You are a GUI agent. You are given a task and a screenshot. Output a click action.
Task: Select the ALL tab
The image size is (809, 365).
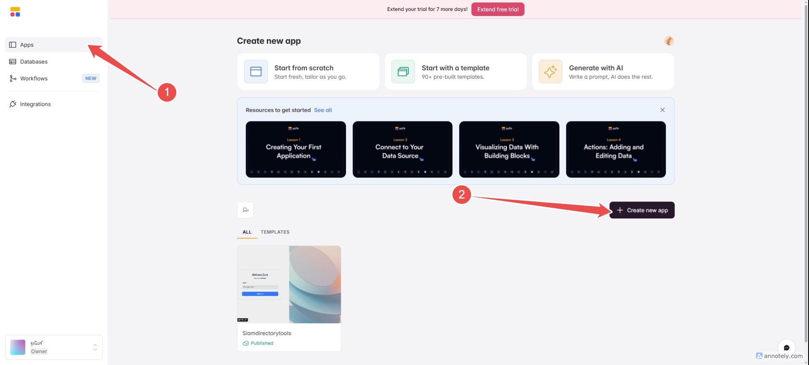(247, 232)
